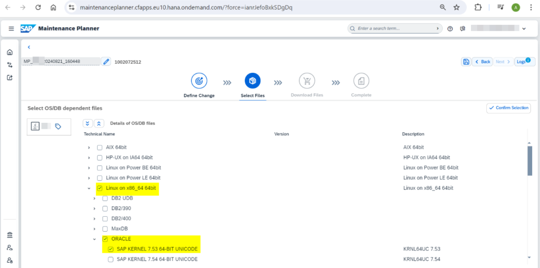
Task: Click the Confirm Selection button
Action: 509,108
